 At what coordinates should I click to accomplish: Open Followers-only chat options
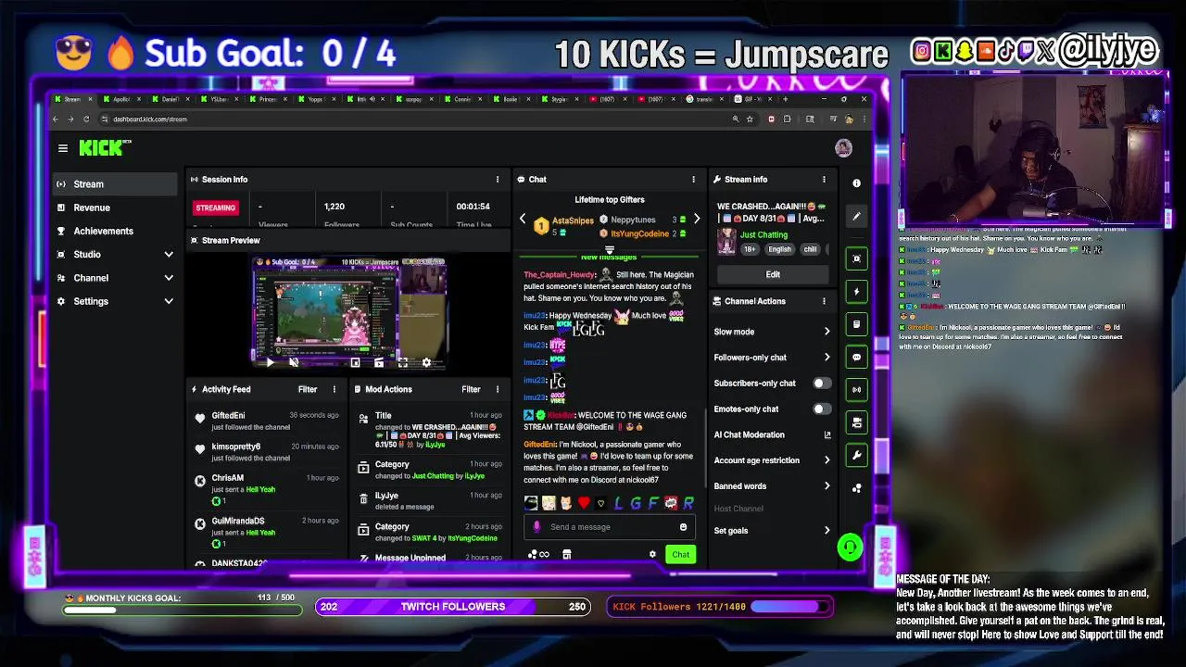772,358
